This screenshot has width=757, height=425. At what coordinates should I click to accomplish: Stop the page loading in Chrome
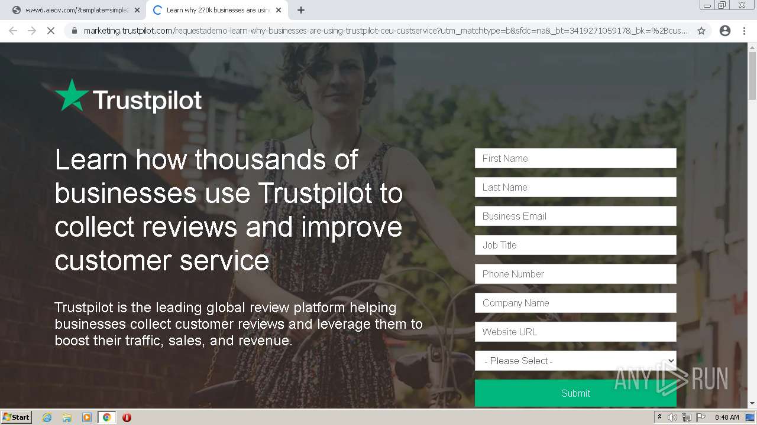51,31
